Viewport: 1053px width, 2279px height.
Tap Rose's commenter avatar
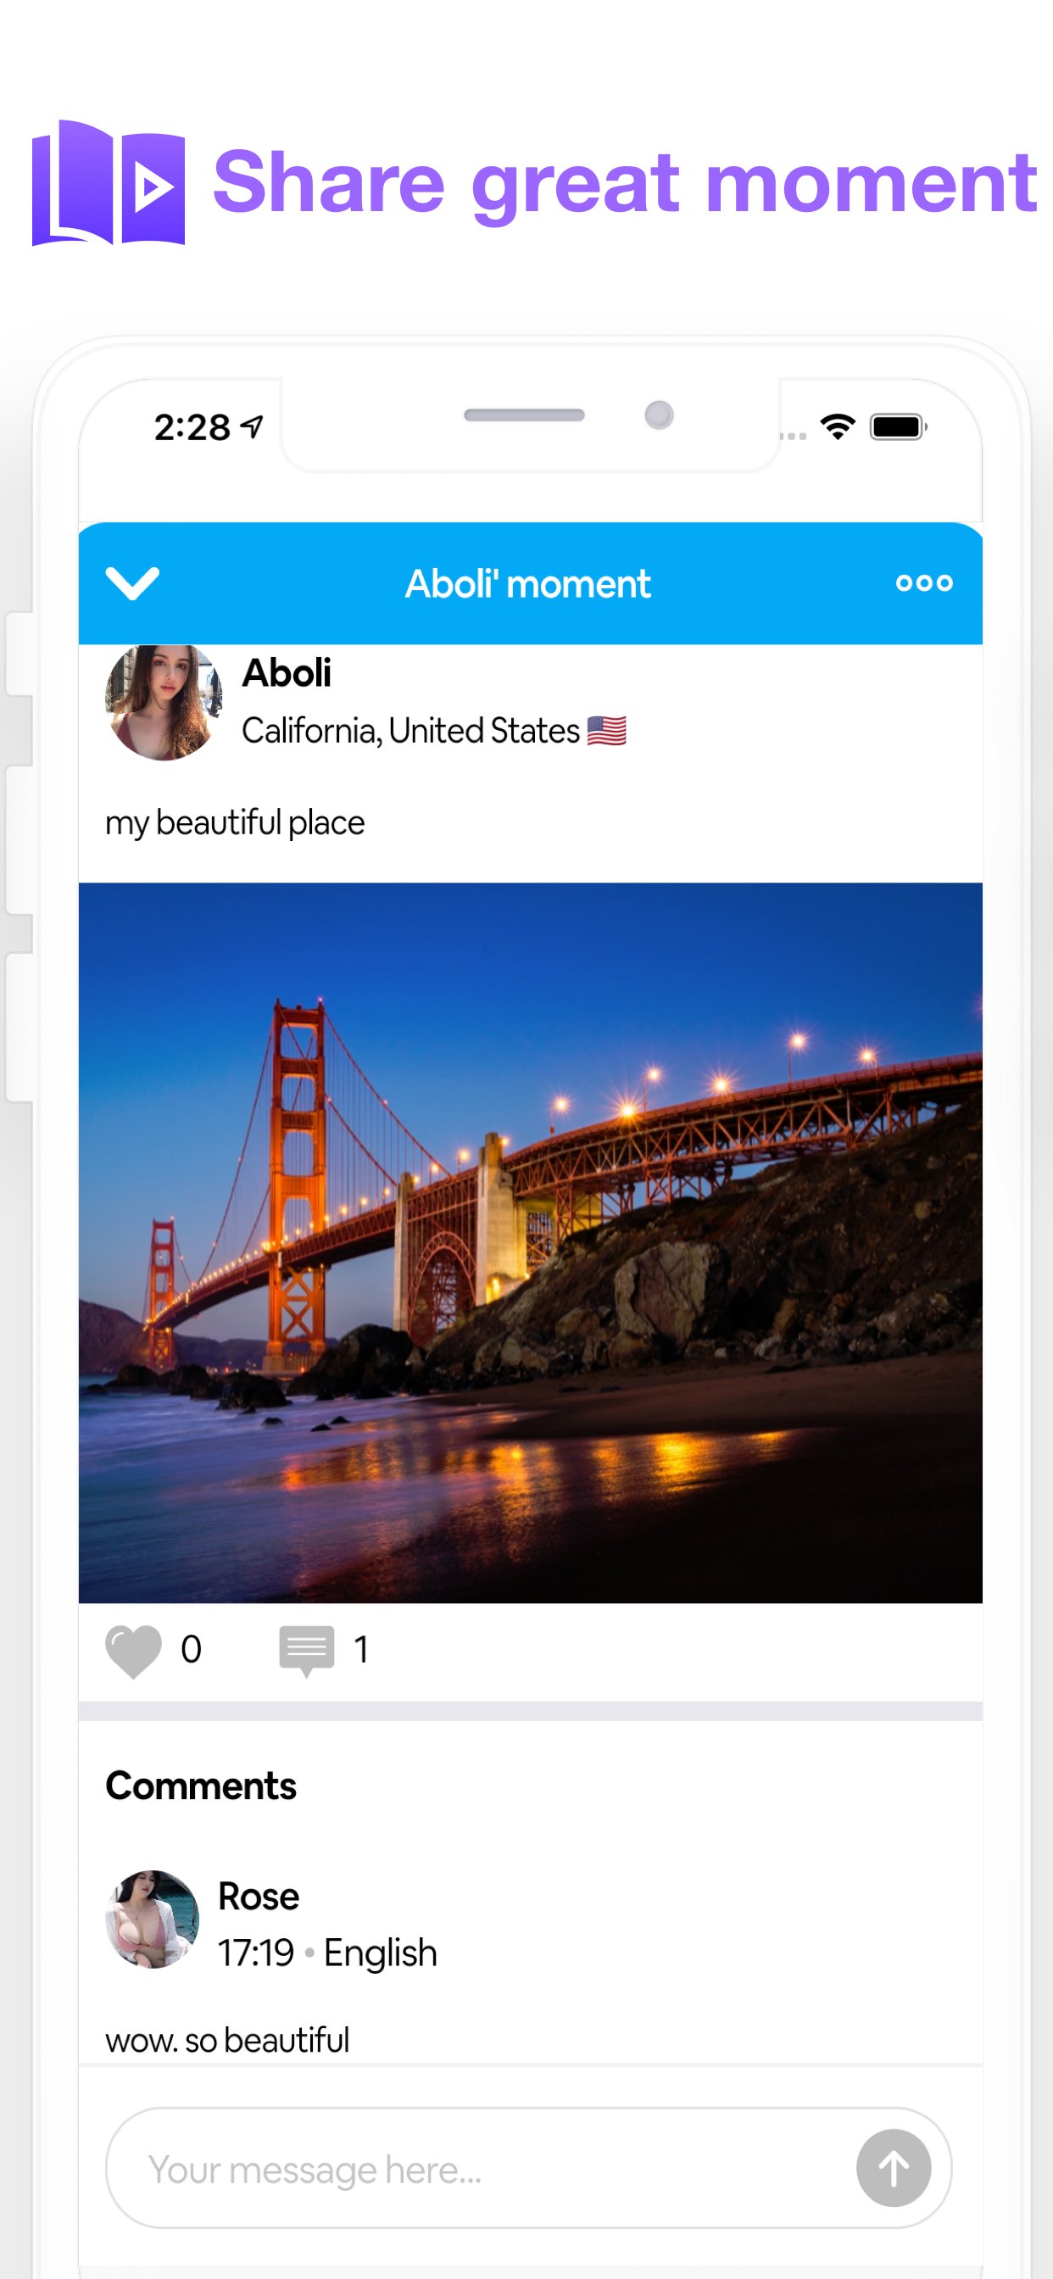pyautogui.click(x=153, y=1919)
